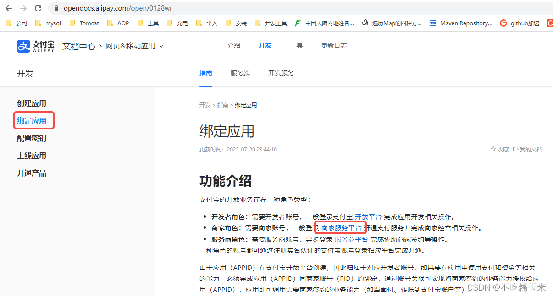
Task: Click the 更新时间 timestamp text
Action: 238,150
